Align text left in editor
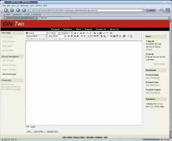Image resolution: width=172 pixels, height=141 pixels. point(69,36)
